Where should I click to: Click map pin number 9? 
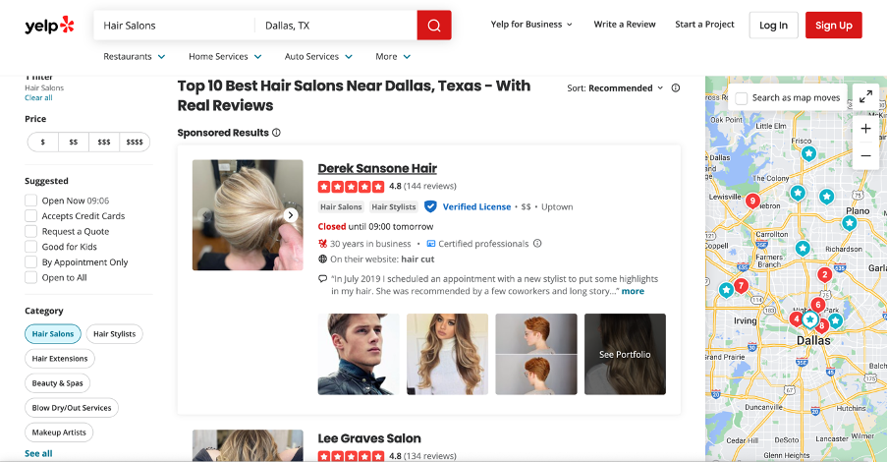coord(752,201)
